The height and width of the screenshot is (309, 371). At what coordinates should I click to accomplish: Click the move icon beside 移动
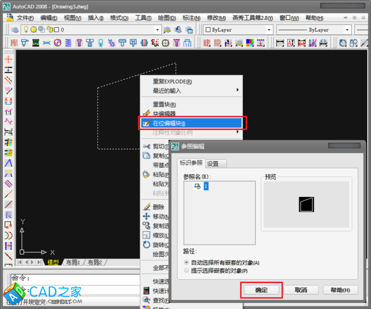[x=147, y=217]
